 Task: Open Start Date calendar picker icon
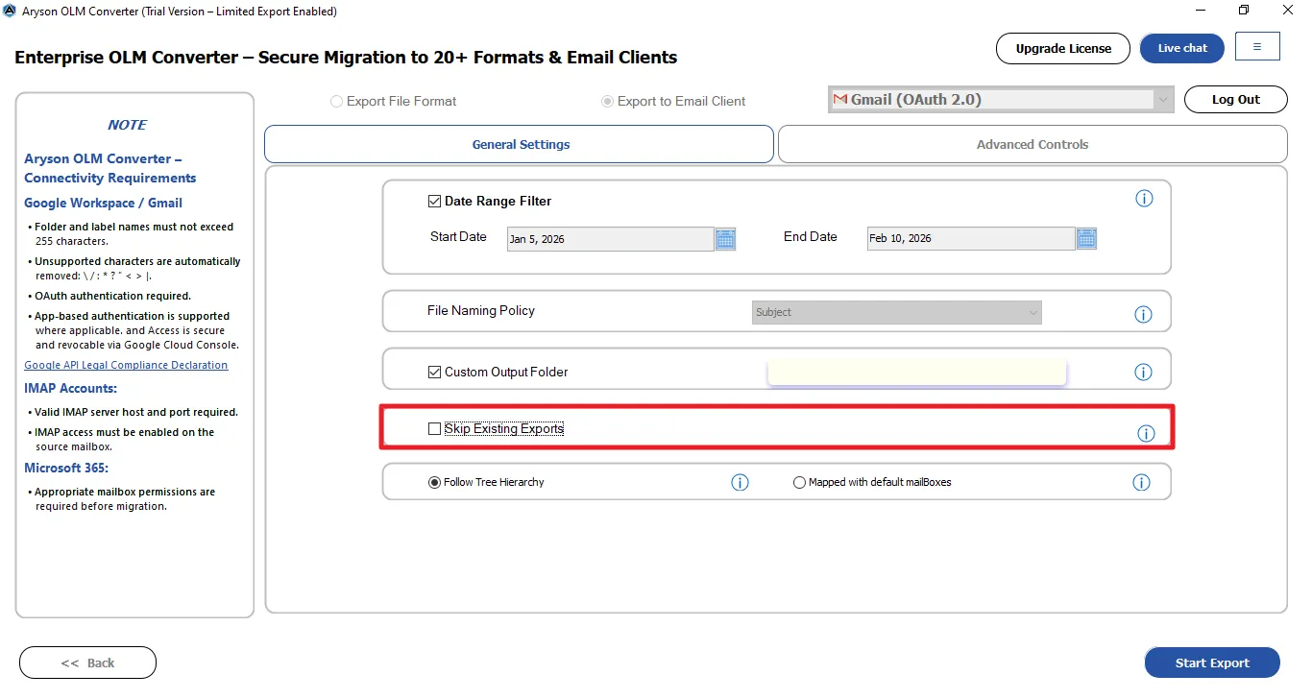tap(725, 239)
